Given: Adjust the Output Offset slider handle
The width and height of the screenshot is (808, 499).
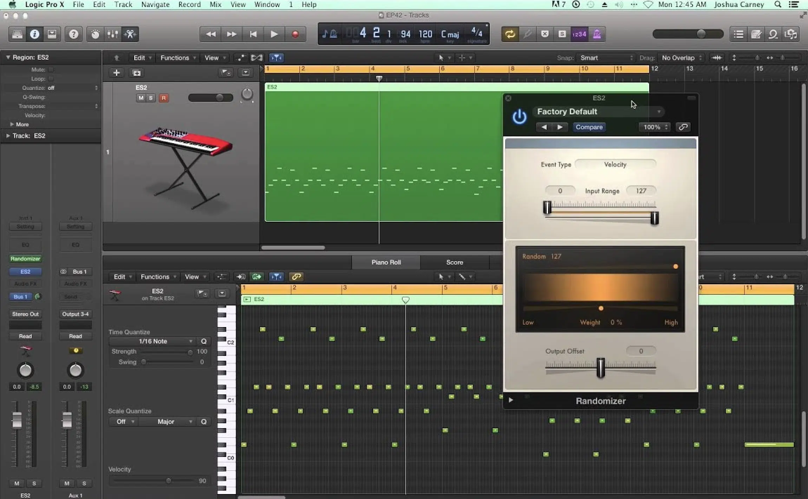Looking at the screenshot, I should pyautogui.click(x=601, y=368).
